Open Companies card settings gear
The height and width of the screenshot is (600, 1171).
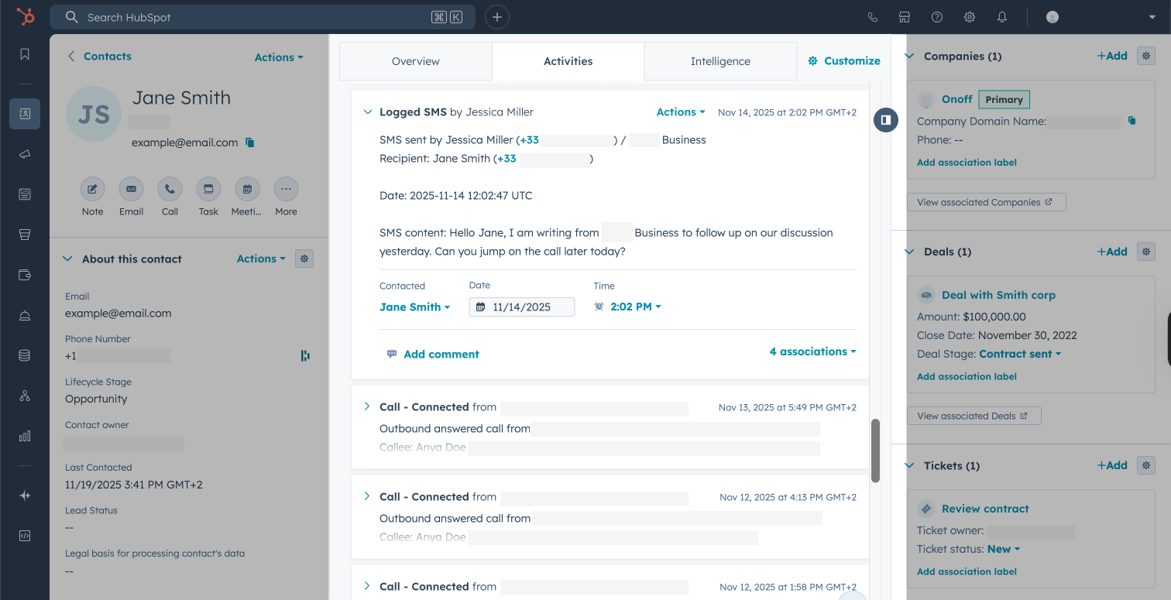coord(1146,56)
